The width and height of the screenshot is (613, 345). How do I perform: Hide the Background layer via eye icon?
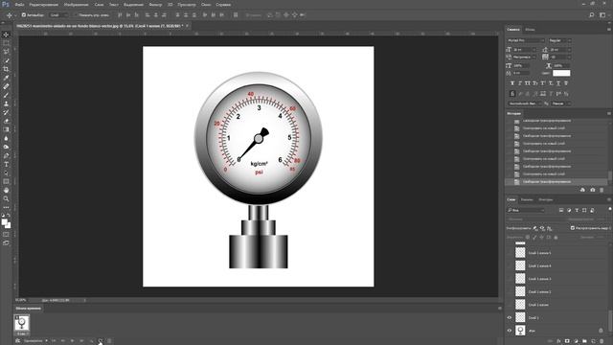[510, 331]
